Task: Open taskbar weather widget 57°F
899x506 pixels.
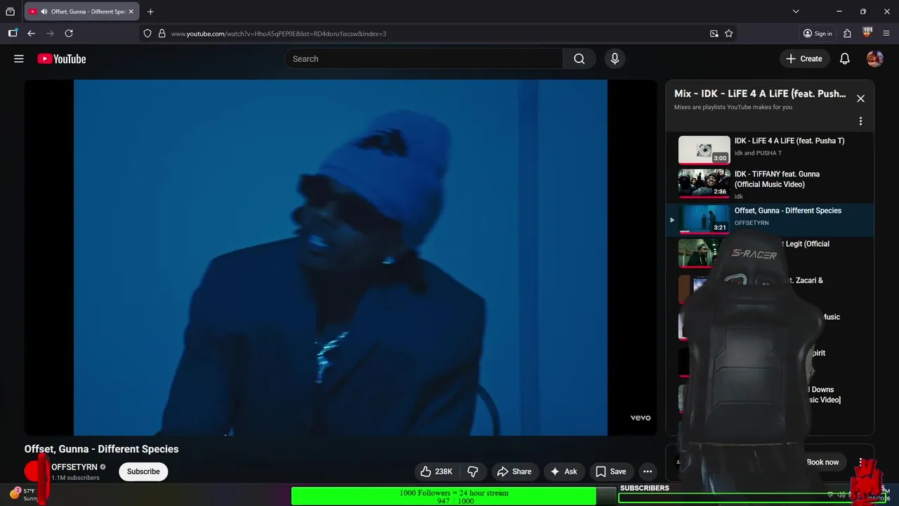Action: point(23,494)
